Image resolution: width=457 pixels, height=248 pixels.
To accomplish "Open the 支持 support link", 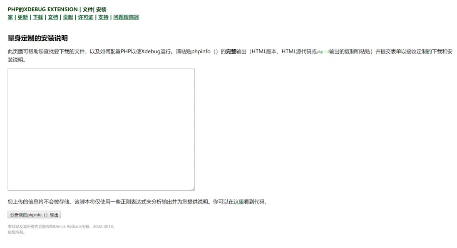I will coord(103,17).
